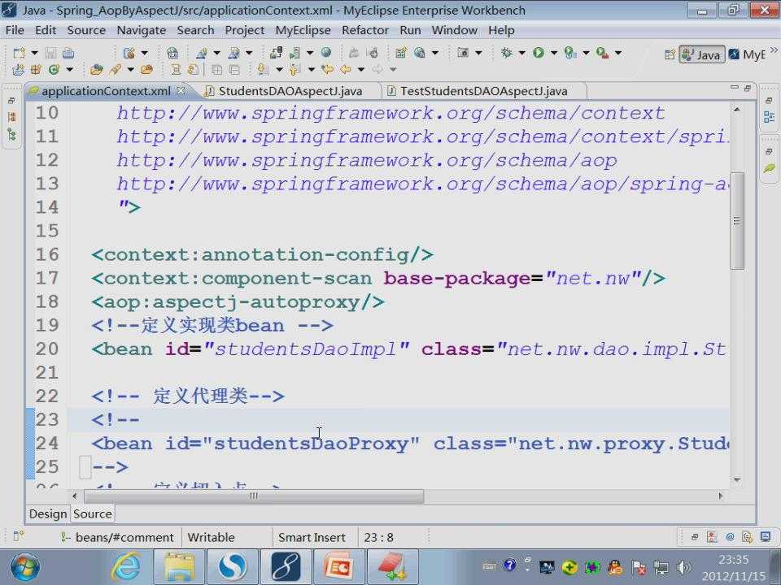Screen dimensions: 781x585
Task: Open the New Java class dropdown arrow
Action: pos(69,70)
